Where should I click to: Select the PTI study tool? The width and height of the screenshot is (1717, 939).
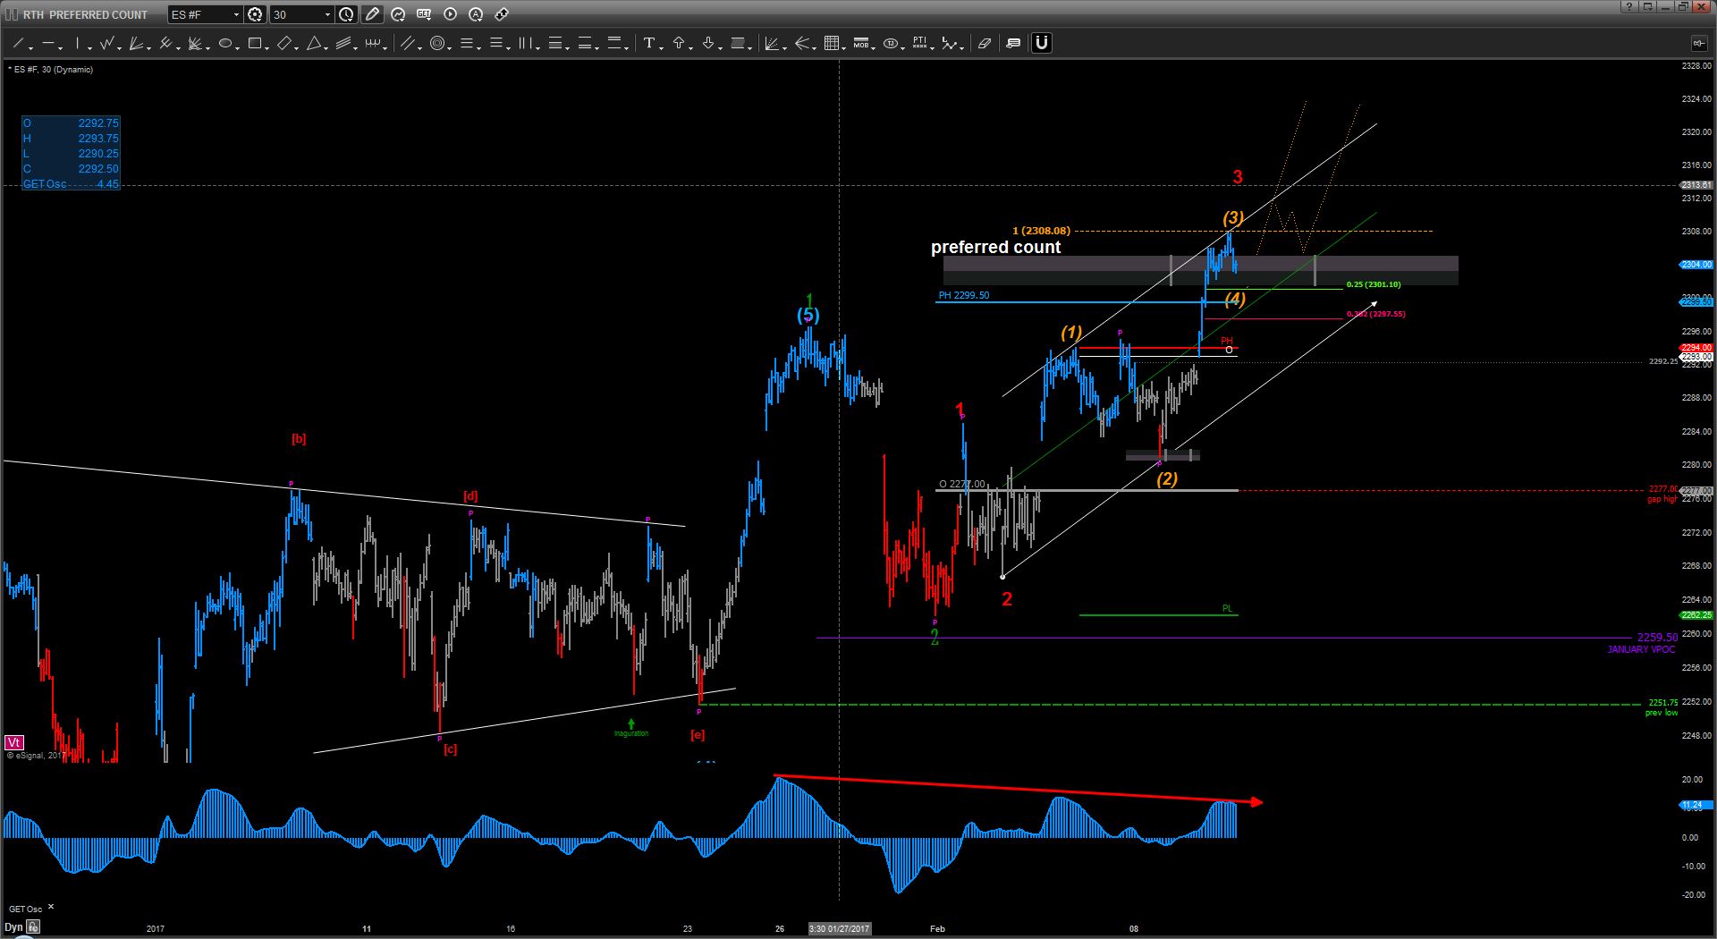[920, 43]
